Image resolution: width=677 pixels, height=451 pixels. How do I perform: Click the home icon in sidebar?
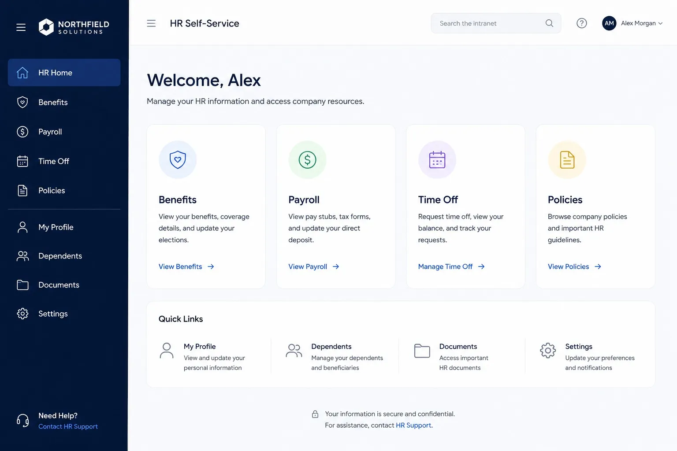tap(22, 73)
